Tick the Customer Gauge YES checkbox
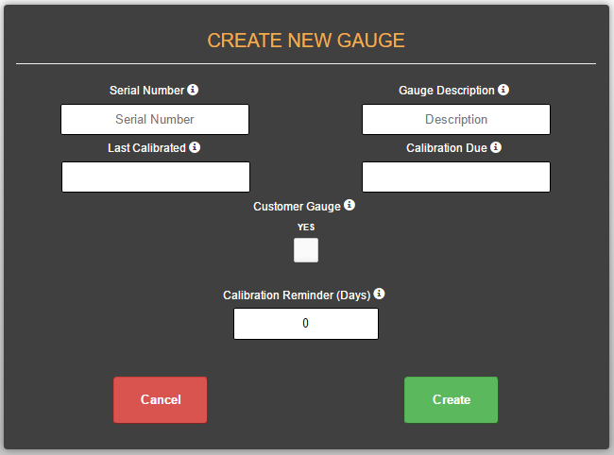This screenshot has width=614, height=455. pyautogui.click(x=306, y=250)
